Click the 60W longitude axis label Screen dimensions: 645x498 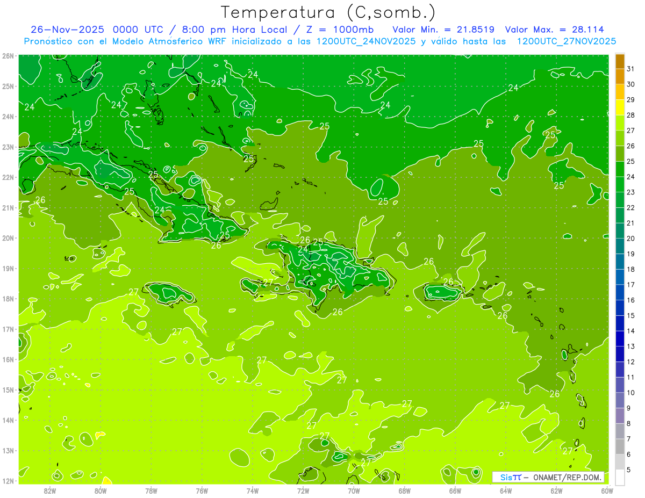pos(607,490)
